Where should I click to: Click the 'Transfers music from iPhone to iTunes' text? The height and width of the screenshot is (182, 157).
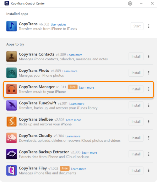[x=48, y=29]
